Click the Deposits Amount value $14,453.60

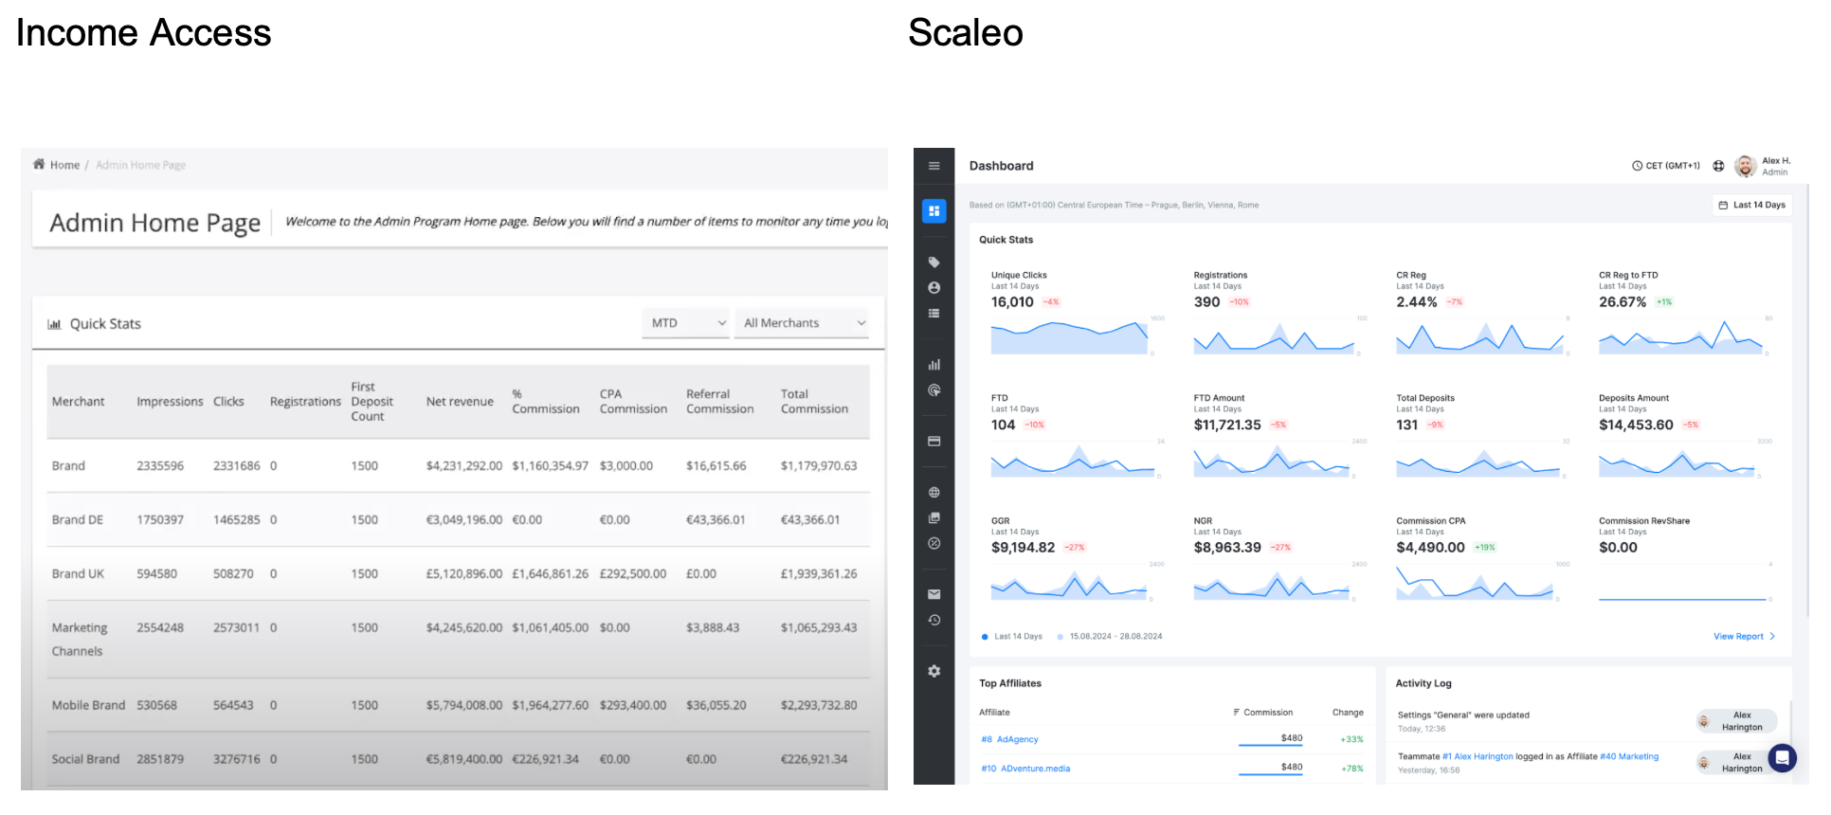coord(1636,426)
